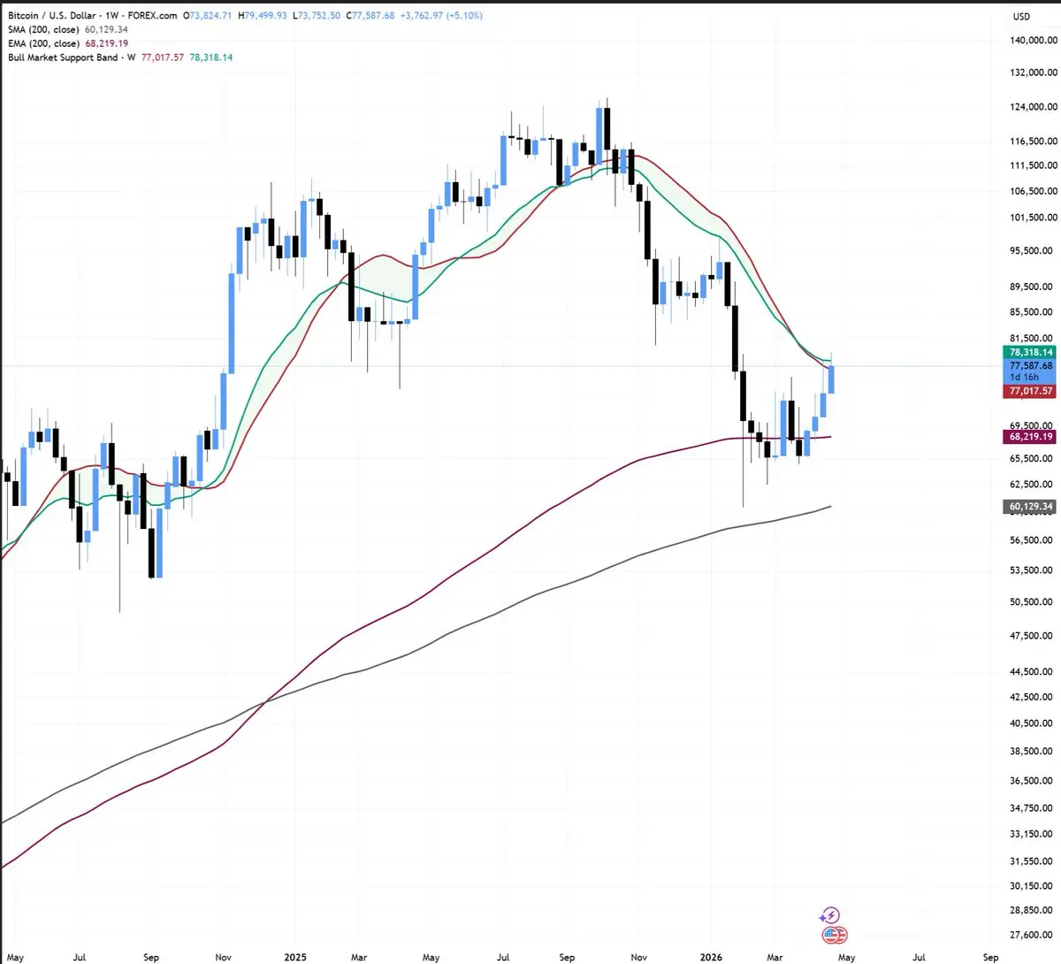1061x964 pixels.
Task: Click the band value 77,017.57 in legend
Action: coord(163,57)
